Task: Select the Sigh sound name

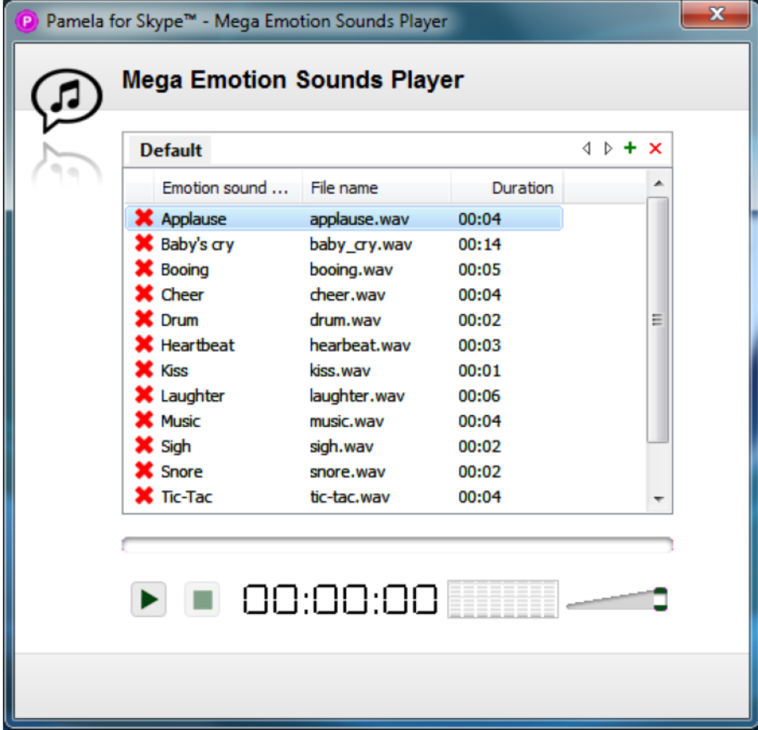Action: (x=175, y=447)
